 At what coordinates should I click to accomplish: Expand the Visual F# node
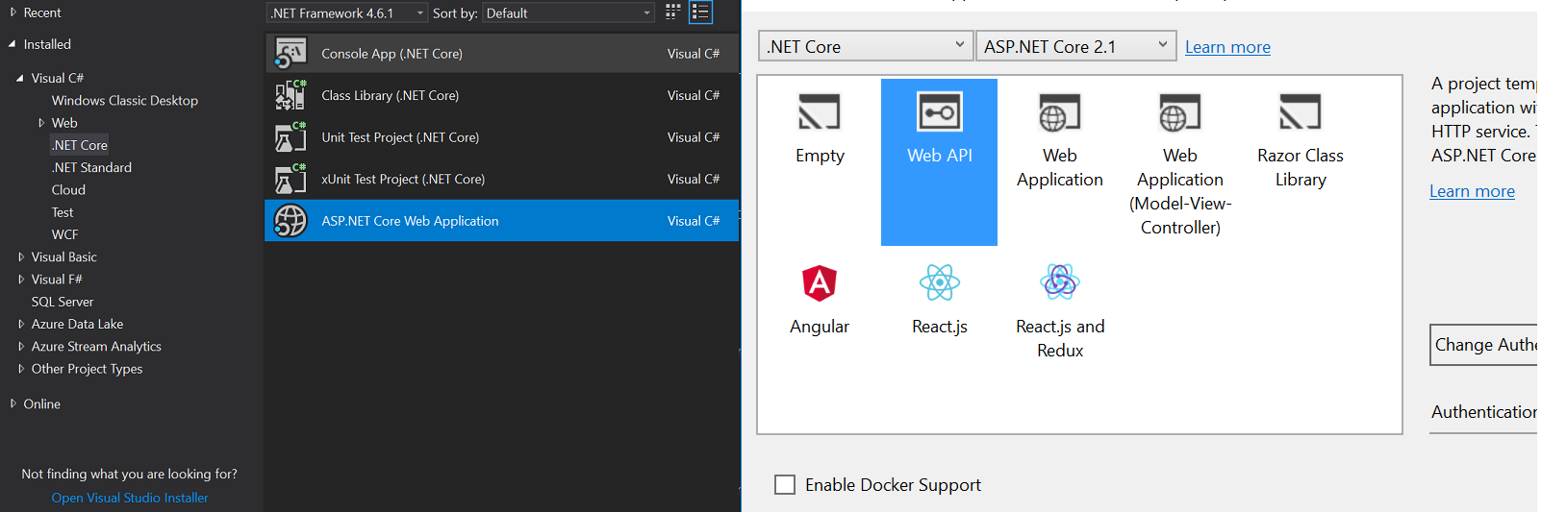pos(21,280)
